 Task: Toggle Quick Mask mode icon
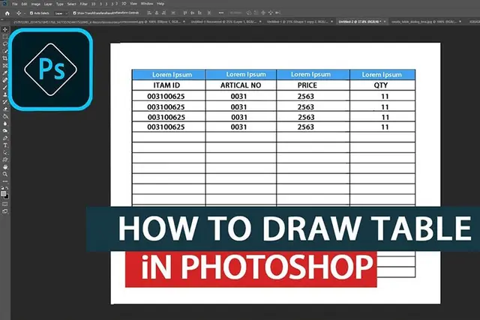click(x=5, y=204)
